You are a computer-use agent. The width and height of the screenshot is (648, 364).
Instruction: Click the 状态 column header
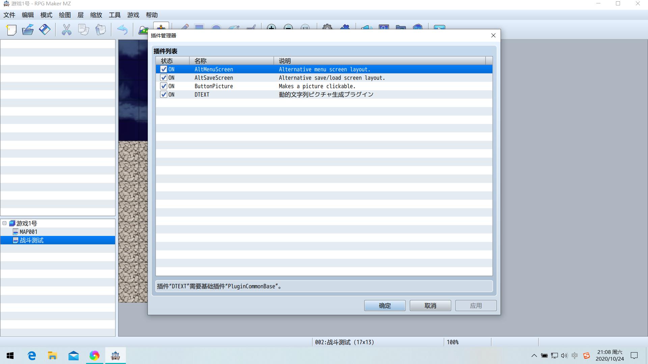click(172, 61)
